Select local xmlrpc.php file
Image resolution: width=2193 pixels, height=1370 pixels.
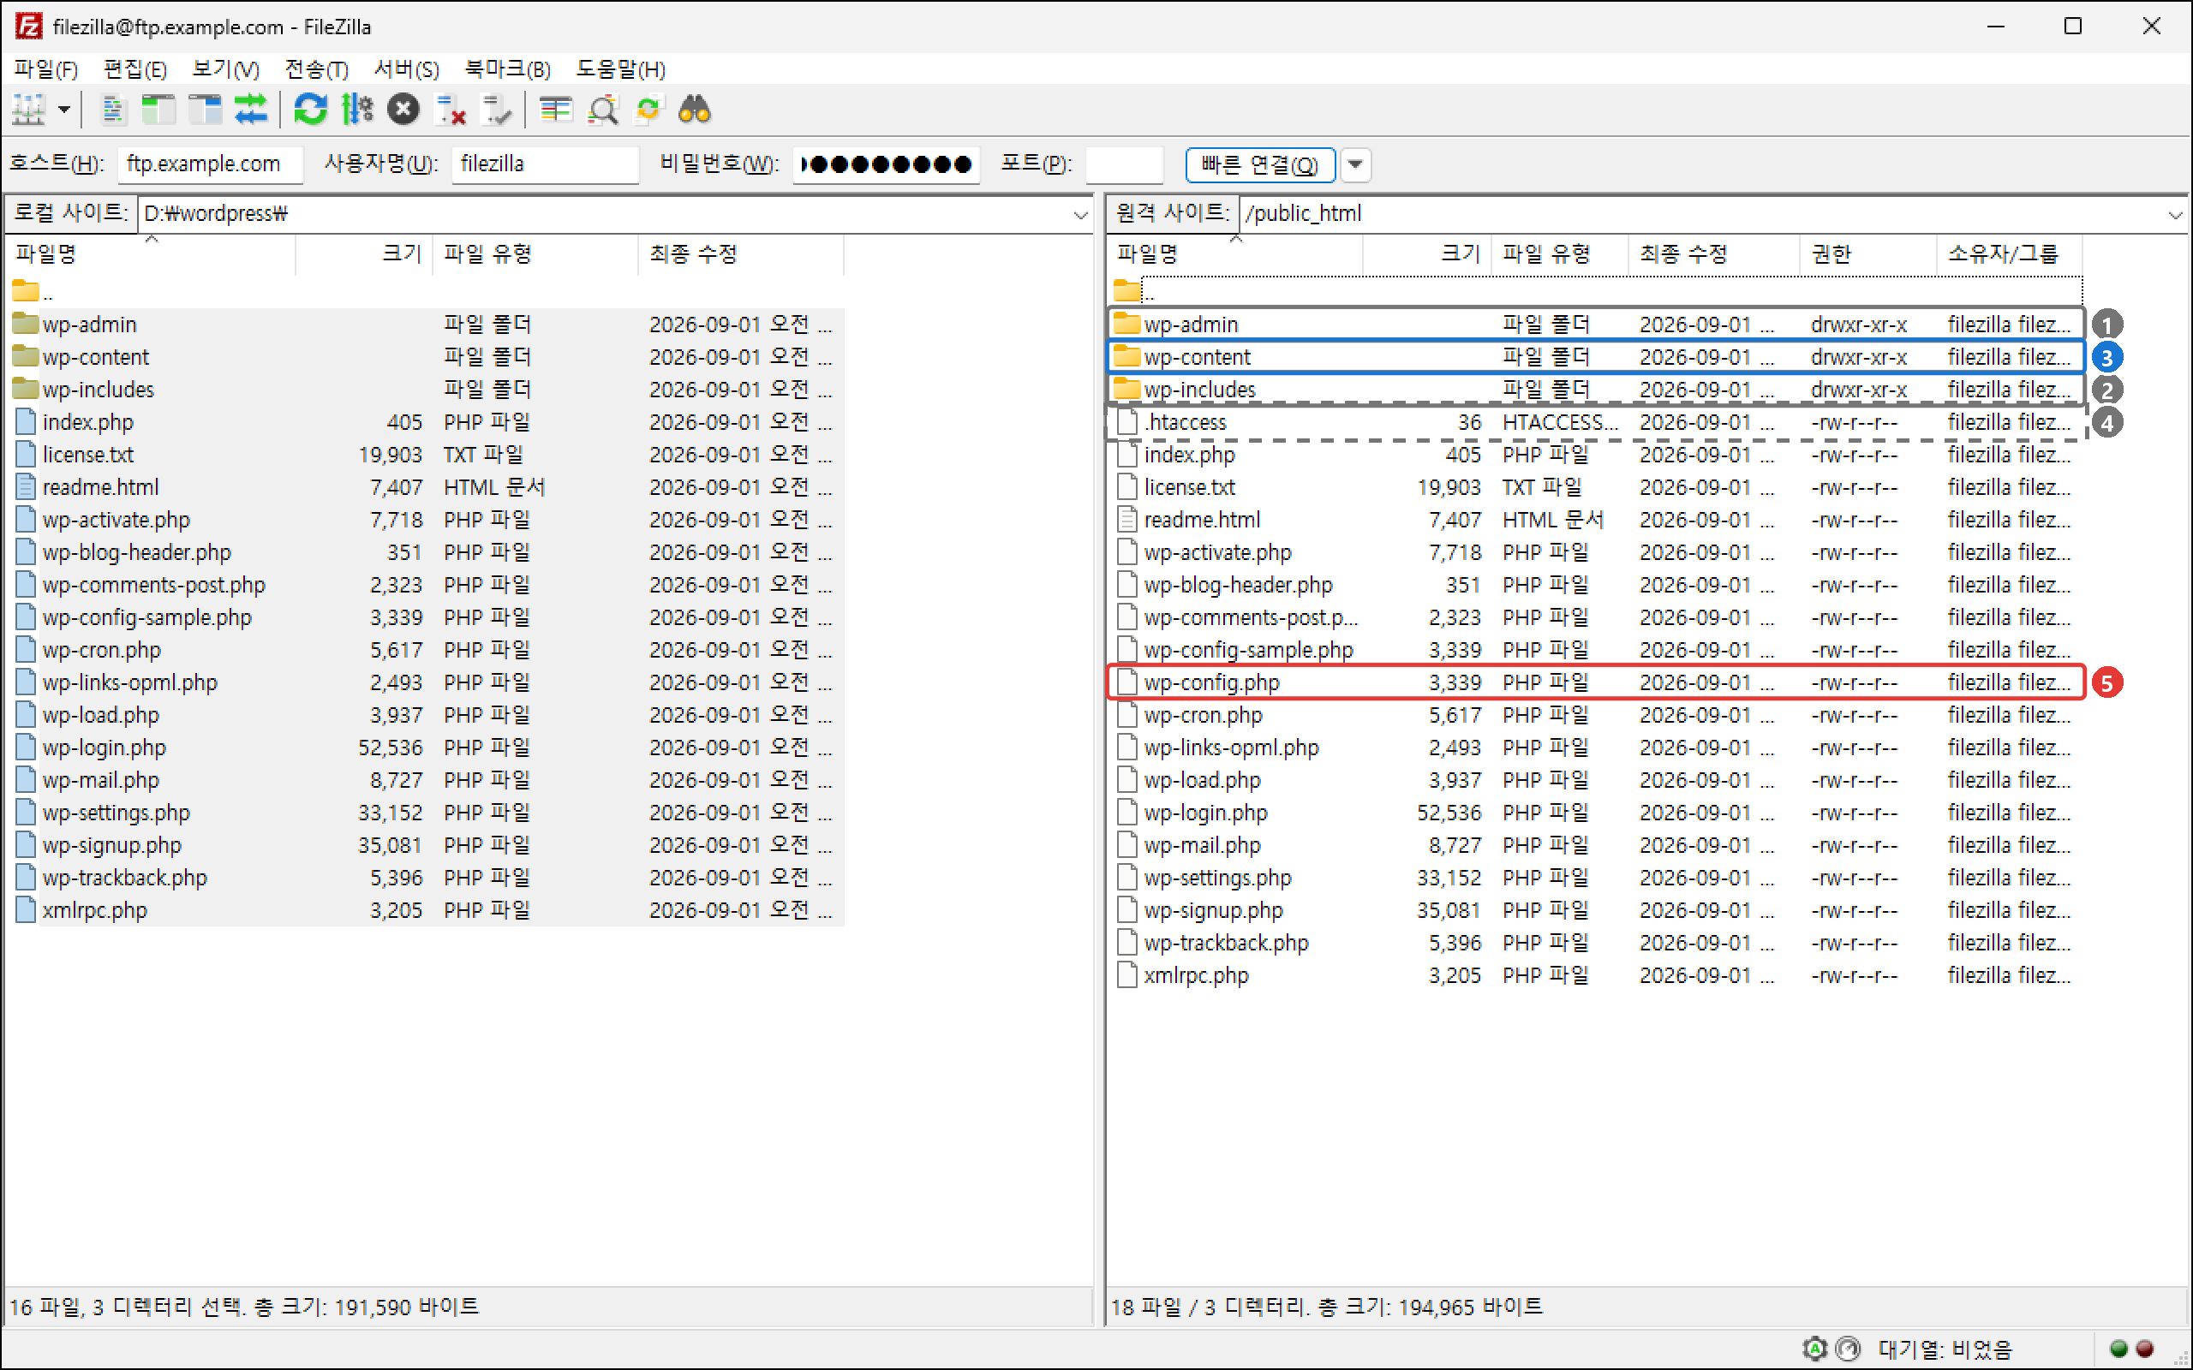[426, 909]
